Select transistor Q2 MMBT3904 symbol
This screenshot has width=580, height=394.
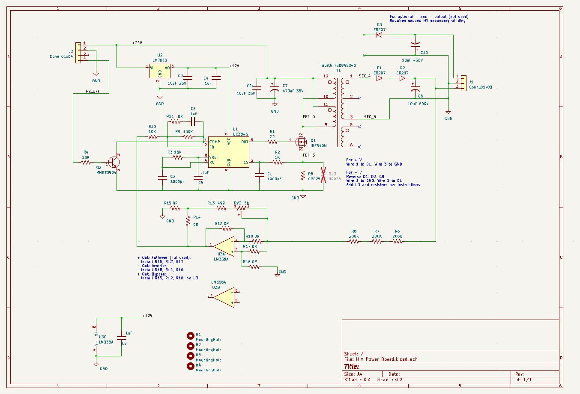[114, 163]
